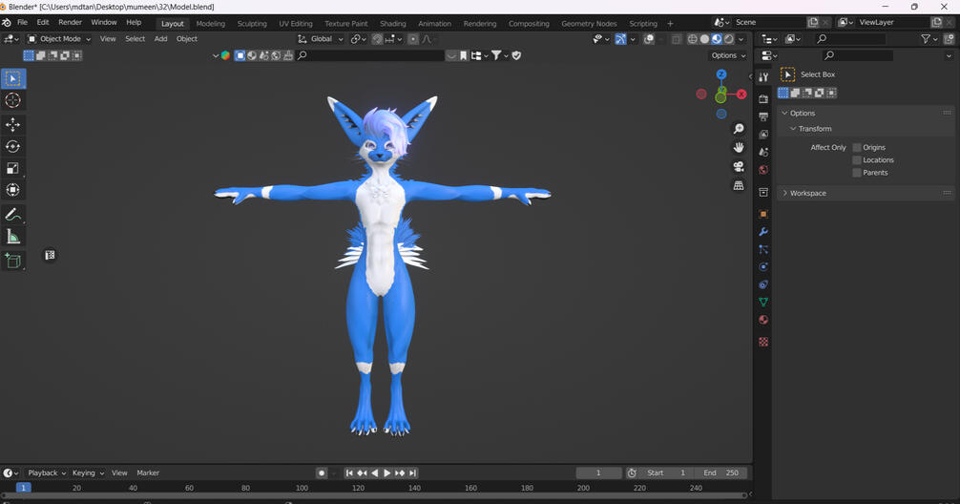
Task: Select the Transform tool
Action: coord(12,190)
